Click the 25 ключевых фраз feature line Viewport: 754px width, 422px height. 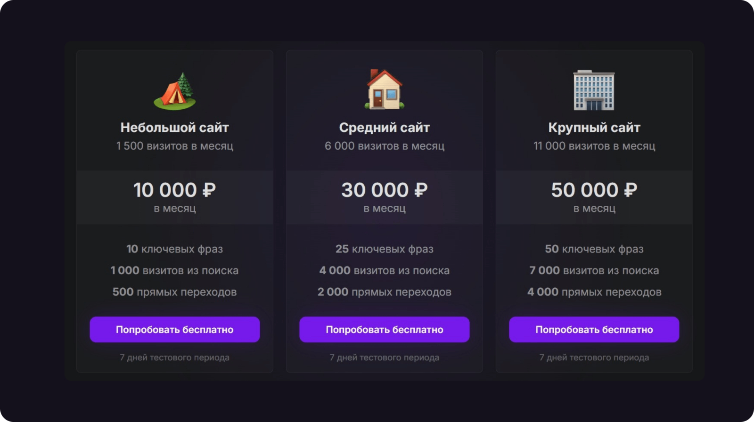[x=385, y=249]
